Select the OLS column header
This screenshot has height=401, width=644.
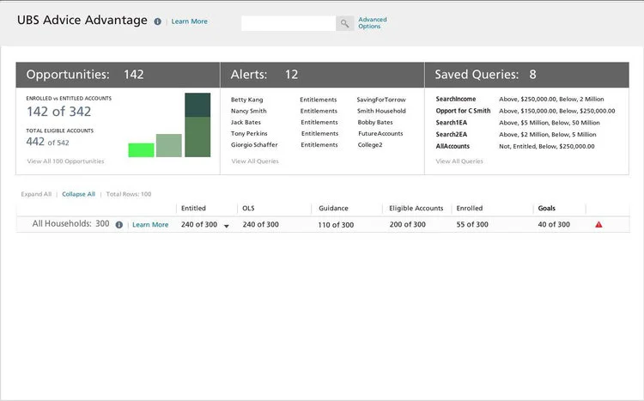coord(248,209)
